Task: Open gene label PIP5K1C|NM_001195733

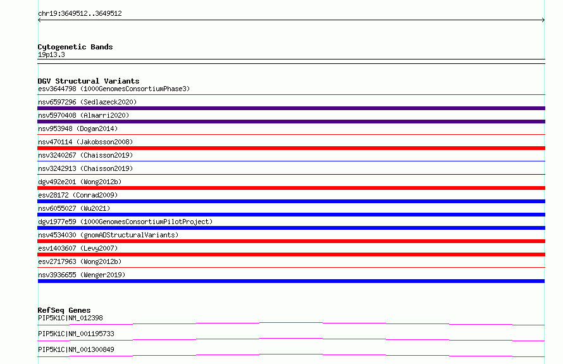Action: coord(76,334)
